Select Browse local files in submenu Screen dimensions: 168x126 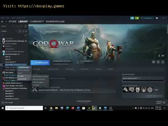[x=40, y=79]
